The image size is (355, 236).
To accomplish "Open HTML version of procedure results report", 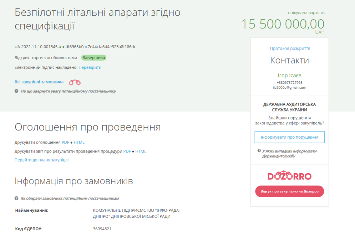I will coord(141,152).
